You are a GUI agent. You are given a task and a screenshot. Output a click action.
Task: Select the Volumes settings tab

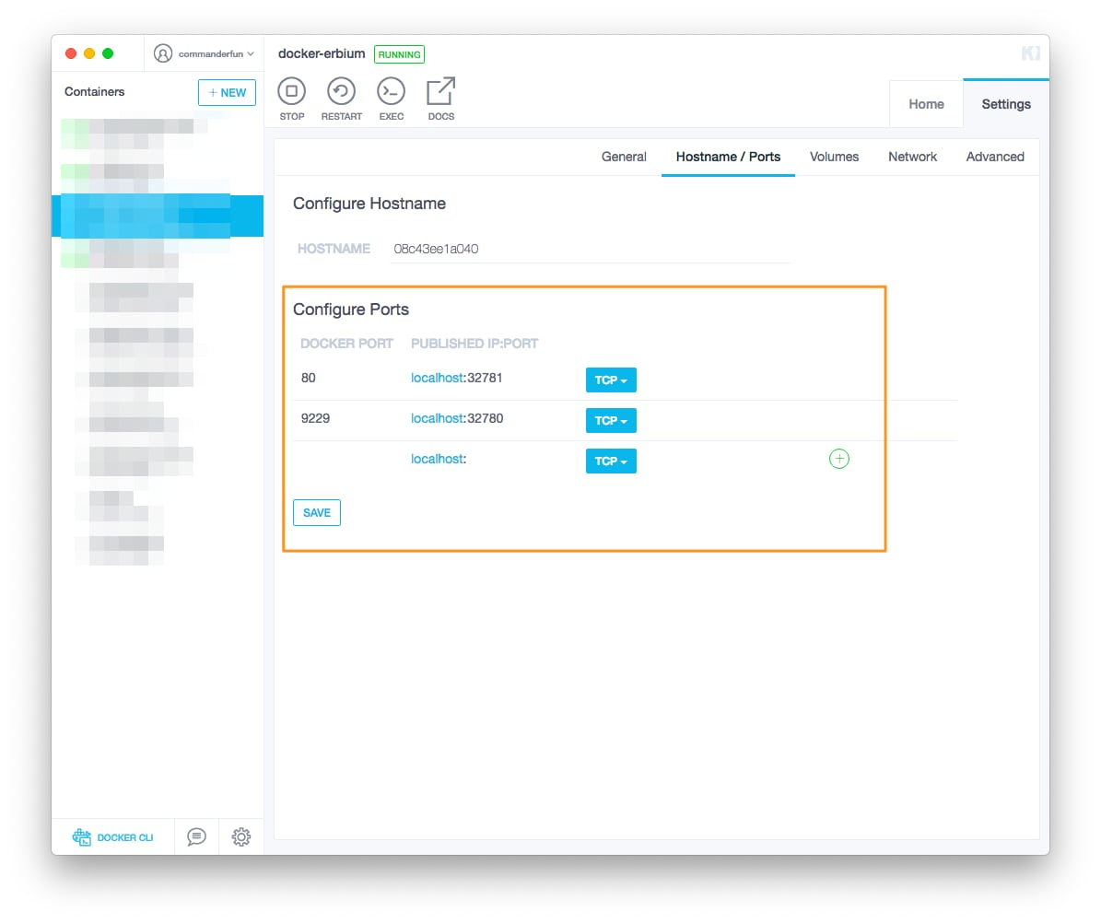tap(834, 157)
